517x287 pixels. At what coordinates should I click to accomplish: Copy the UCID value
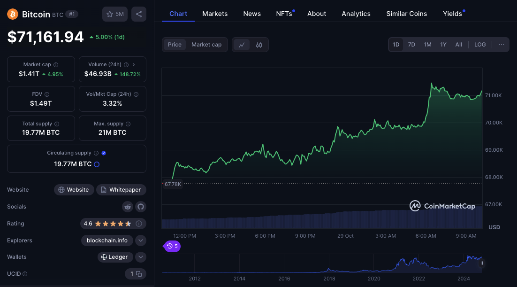[x=139, y=274]
